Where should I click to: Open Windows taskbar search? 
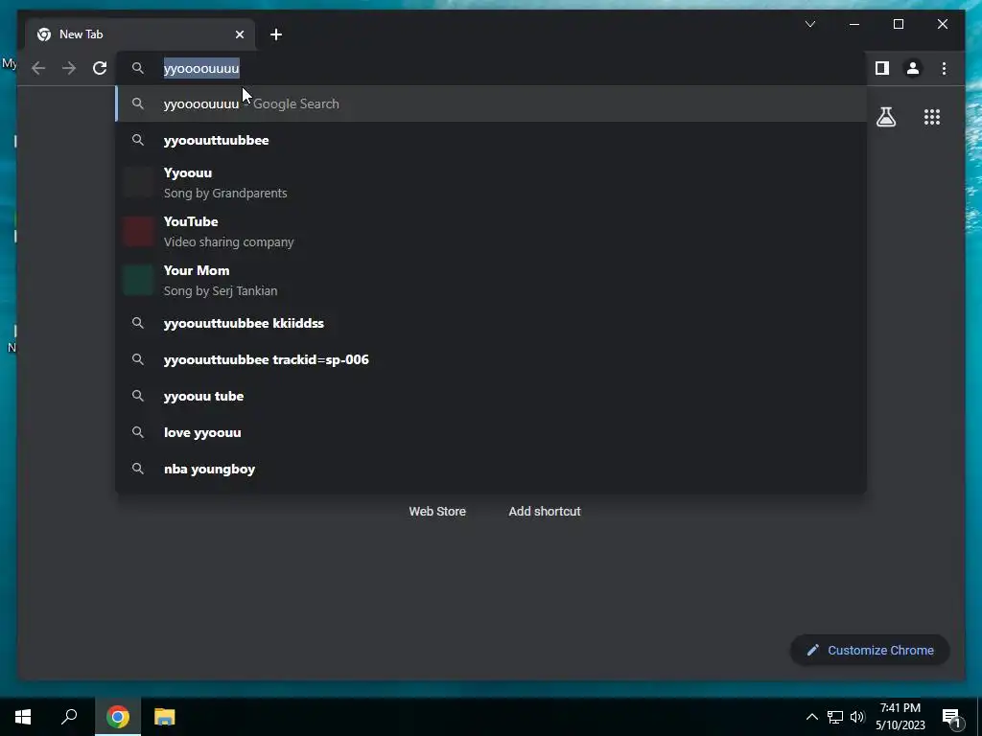[x=69, y=717]
